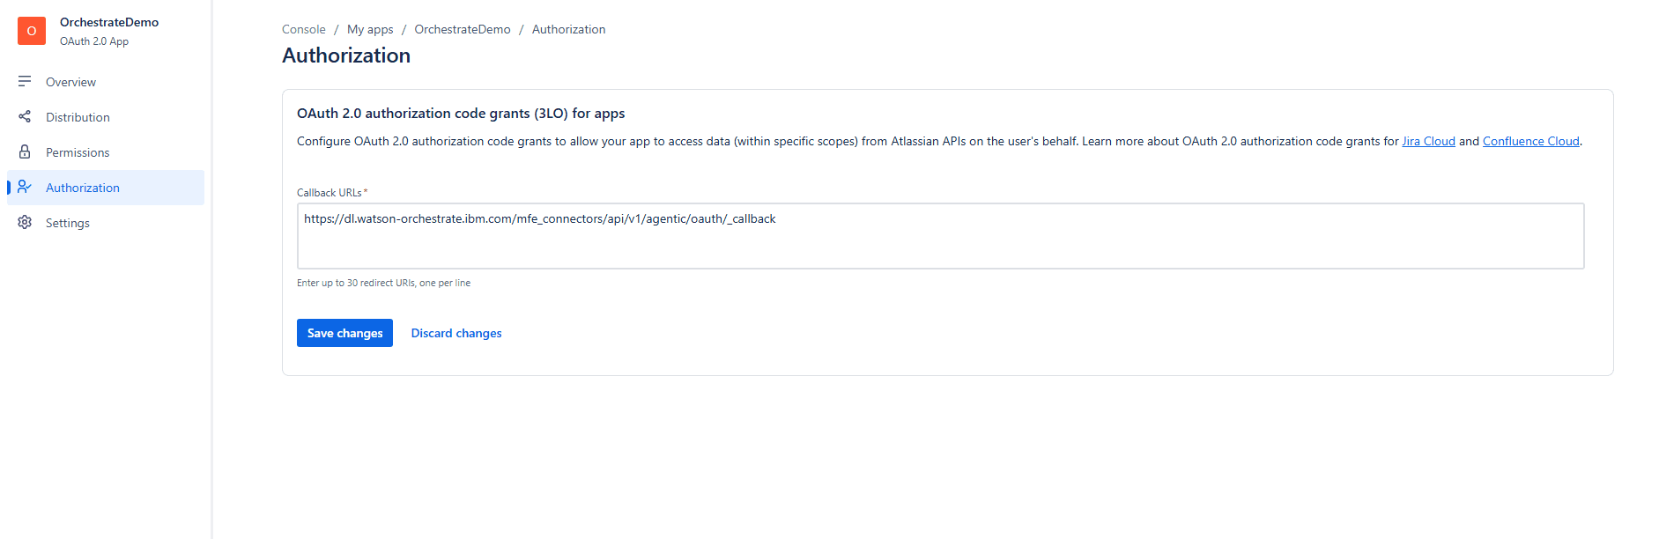Image resolution: width=1659 pixels, height=539 pixels.
Task: Open the Confluence Cloud documentation link
Action: point(1531,141)
